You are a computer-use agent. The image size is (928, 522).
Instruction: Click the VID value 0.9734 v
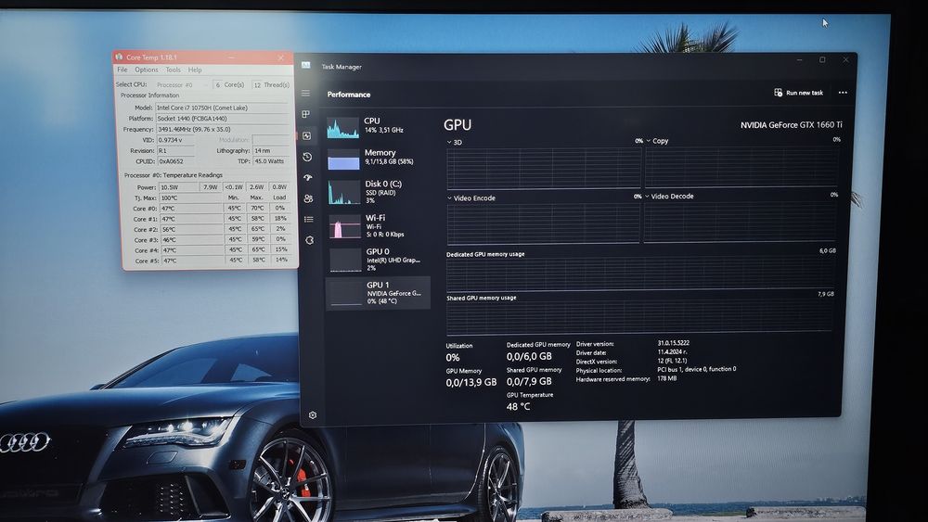(176, 140)
